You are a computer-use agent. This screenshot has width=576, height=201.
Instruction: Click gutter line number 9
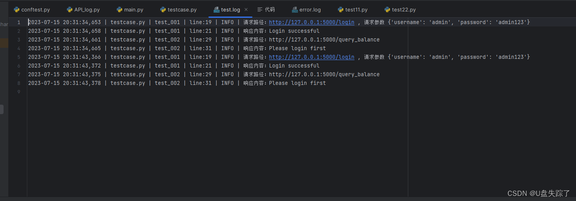click(x=19, y=92)
